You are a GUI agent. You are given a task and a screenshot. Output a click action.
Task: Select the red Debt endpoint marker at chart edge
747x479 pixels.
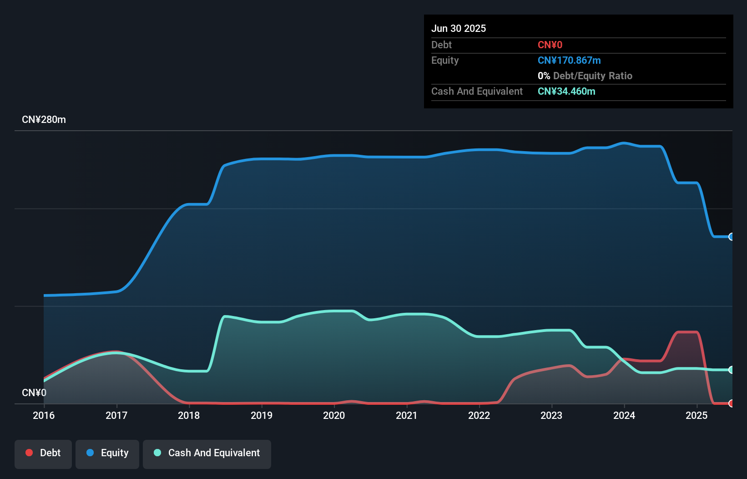point(731,403)
